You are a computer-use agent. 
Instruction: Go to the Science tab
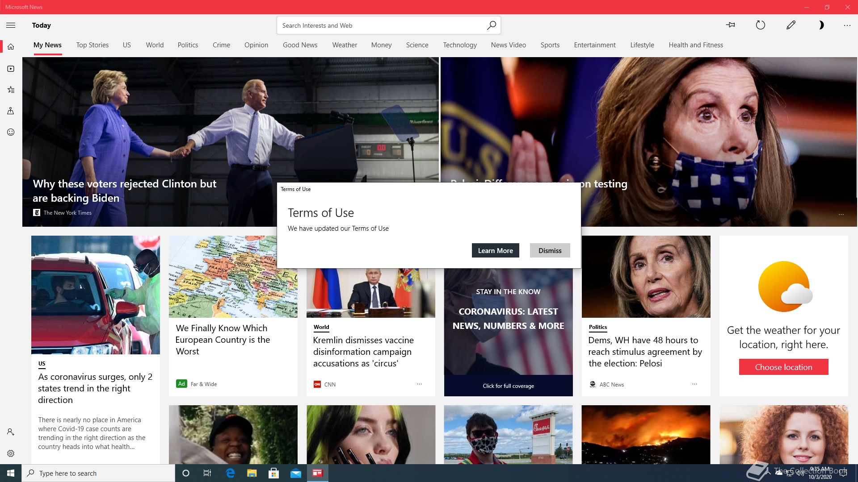(x=417, y=45)
